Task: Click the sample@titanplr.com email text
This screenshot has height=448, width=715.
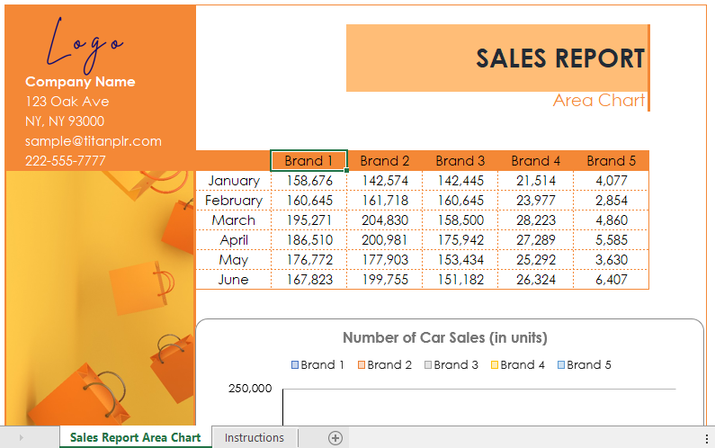Action: tap(94, 141)
